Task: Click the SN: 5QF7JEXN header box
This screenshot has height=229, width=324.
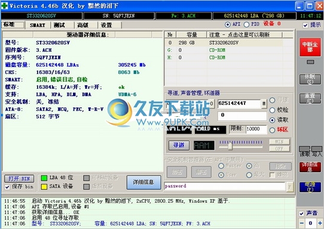Action: pyautogui.click(x=118, y=16)
